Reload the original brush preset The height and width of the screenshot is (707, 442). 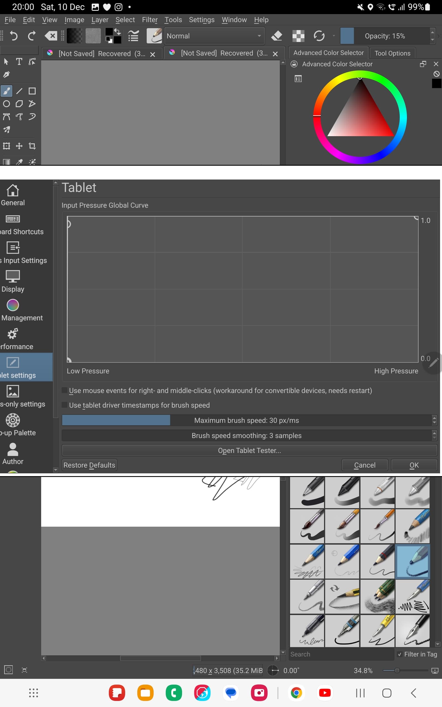pos(319,36)
